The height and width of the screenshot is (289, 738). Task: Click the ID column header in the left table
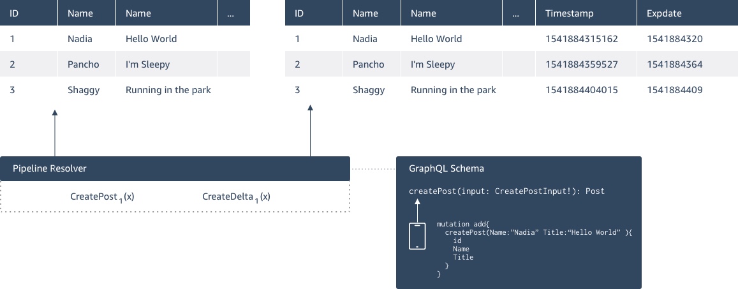tap(14, 13)
